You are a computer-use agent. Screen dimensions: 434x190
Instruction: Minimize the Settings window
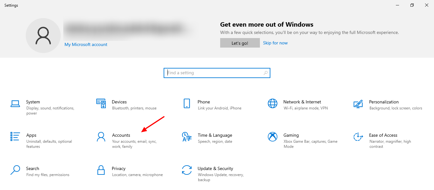(x=397, y=5)
